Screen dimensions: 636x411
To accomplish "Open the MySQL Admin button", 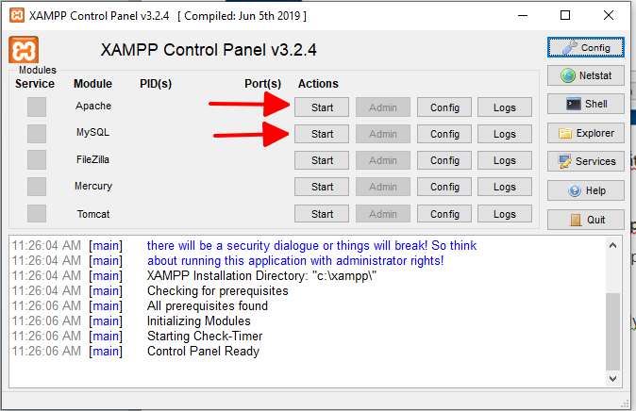I will click(x=383, y=133).
